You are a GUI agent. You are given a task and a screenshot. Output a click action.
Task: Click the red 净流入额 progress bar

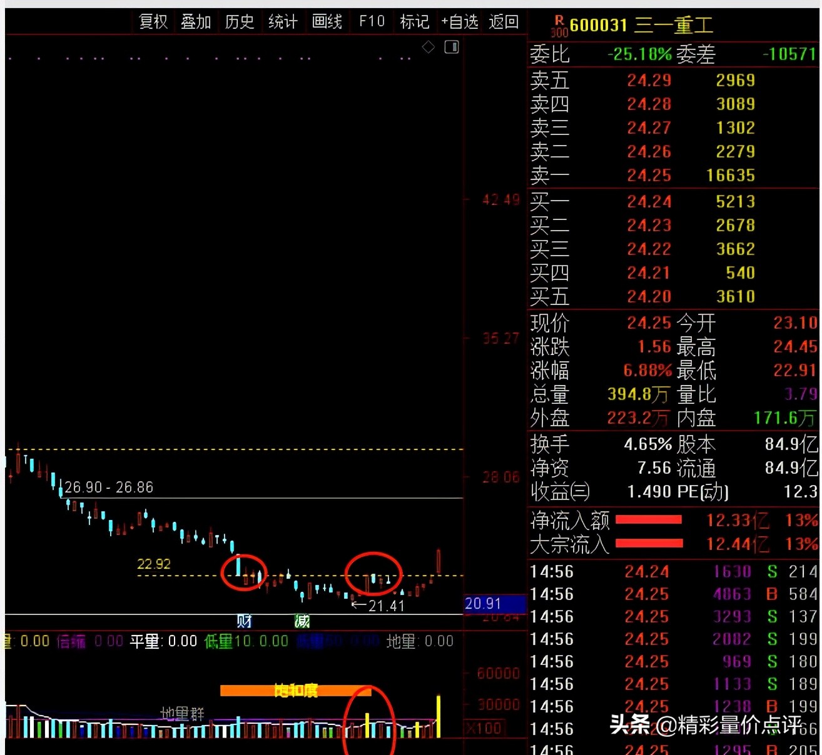pyautogui.click(x=649, y=520)
